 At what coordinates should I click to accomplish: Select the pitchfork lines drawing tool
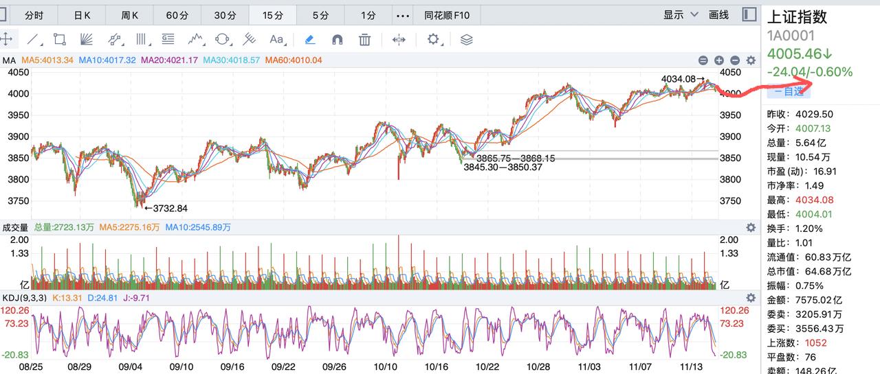coord(250,39)
